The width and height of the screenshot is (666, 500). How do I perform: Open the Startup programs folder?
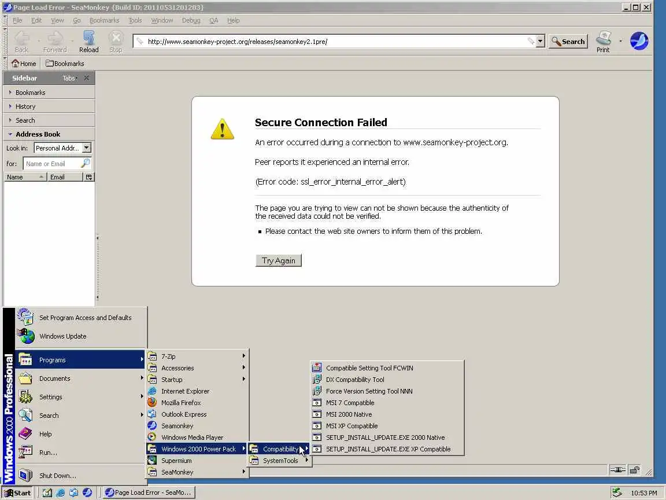click(x=198, y=379)
